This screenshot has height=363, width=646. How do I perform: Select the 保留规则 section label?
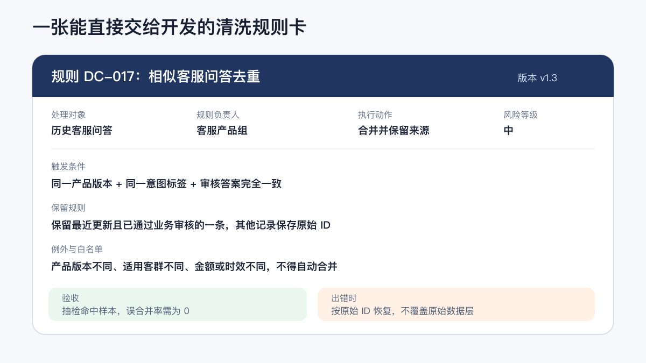[x=68, y=208]
